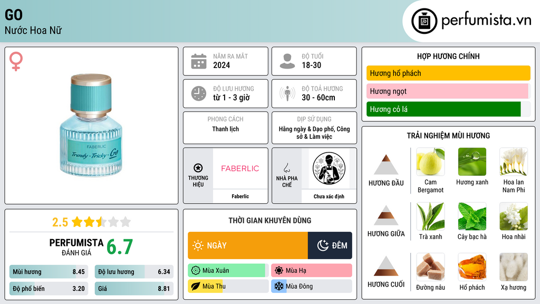
Task: Click the Giá 8.81 score bar
Action: (134, 289)
